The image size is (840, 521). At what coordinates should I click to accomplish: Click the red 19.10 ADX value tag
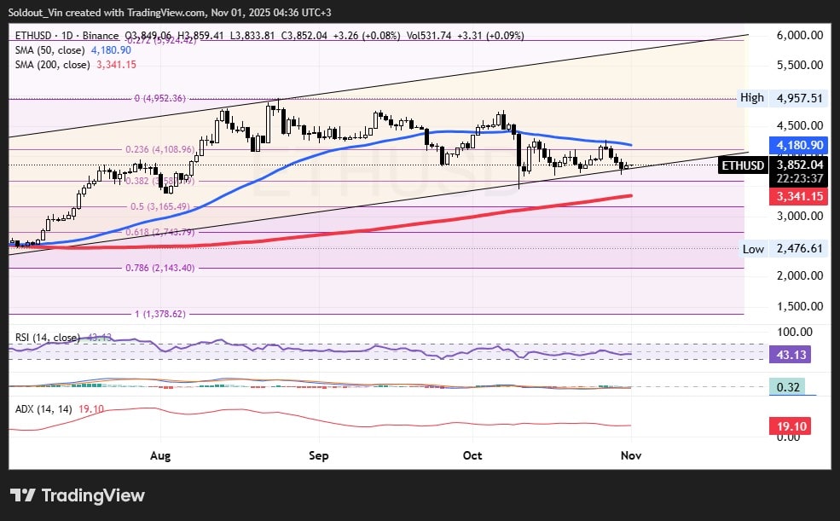coord(792,424)
